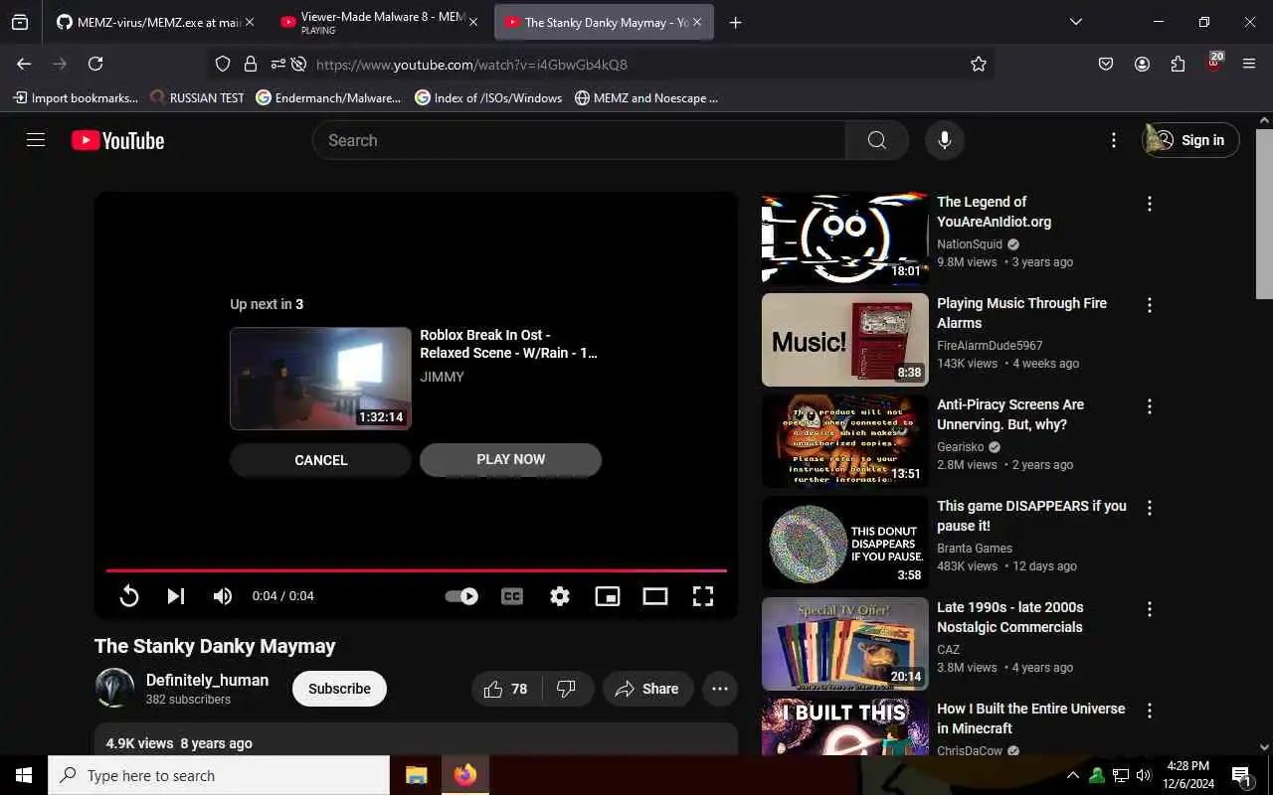This screenshot has width=1273, height=795.
Task: Bookmark this page with star
Action: click(x=979, y=64)
